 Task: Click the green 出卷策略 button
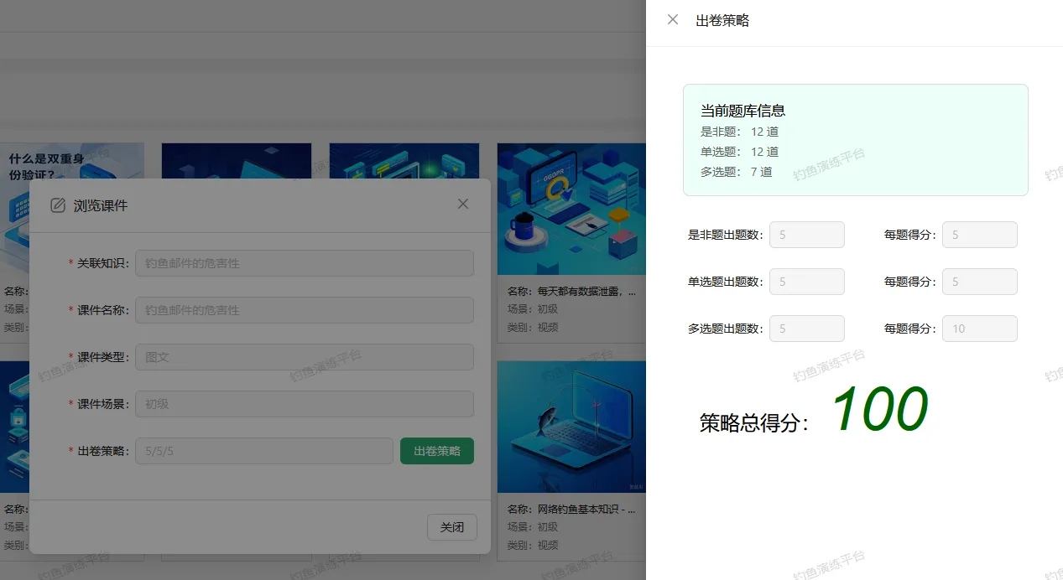click(x=436, y=451)
